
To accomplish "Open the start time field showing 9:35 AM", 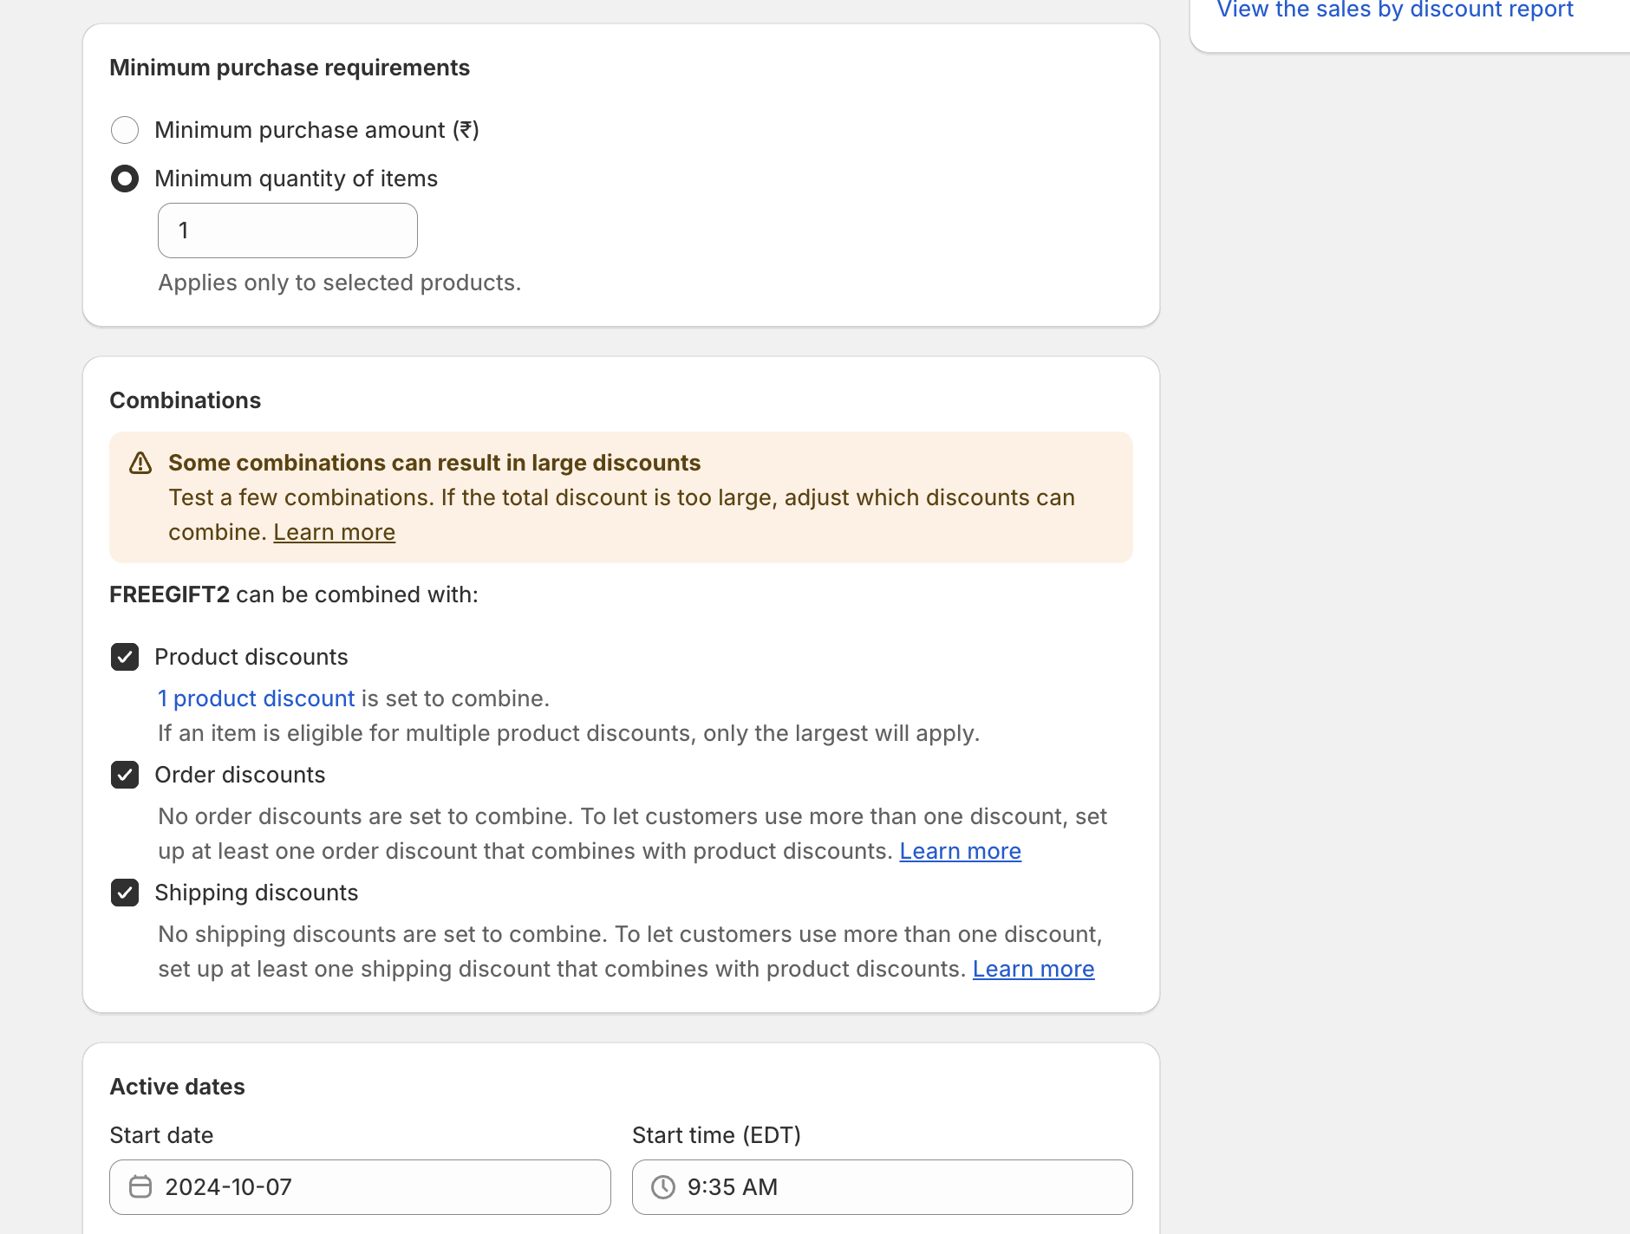I will point(882,1186).
